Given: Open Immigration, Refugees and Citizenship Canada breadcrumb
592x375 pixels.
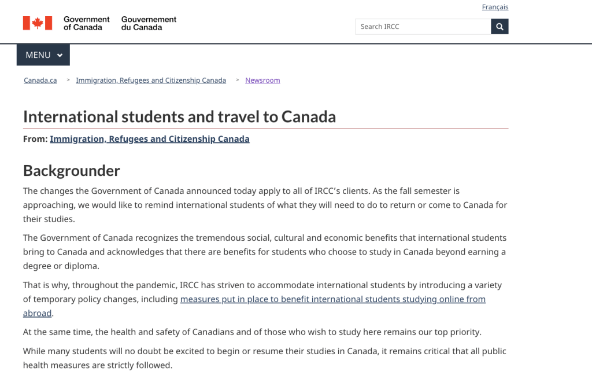Looking at the screenshot, I should tap(151, 80).
